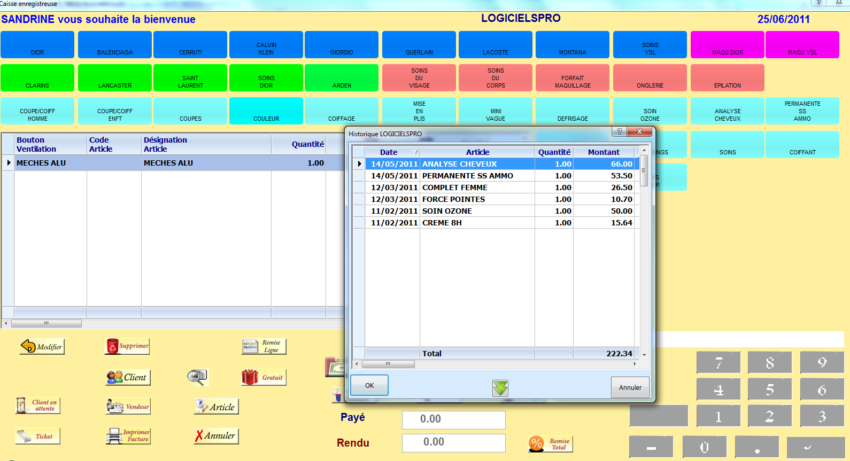The height and width of the screenshot is (461, 850).
Task: Open the Client selection button
Action: (128, 377)
